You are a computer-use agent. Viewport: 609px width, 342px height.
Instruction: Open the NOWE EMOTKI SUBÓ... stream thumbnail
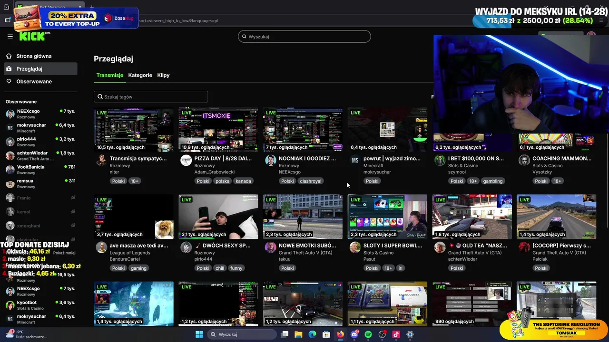tap(303, 217)
